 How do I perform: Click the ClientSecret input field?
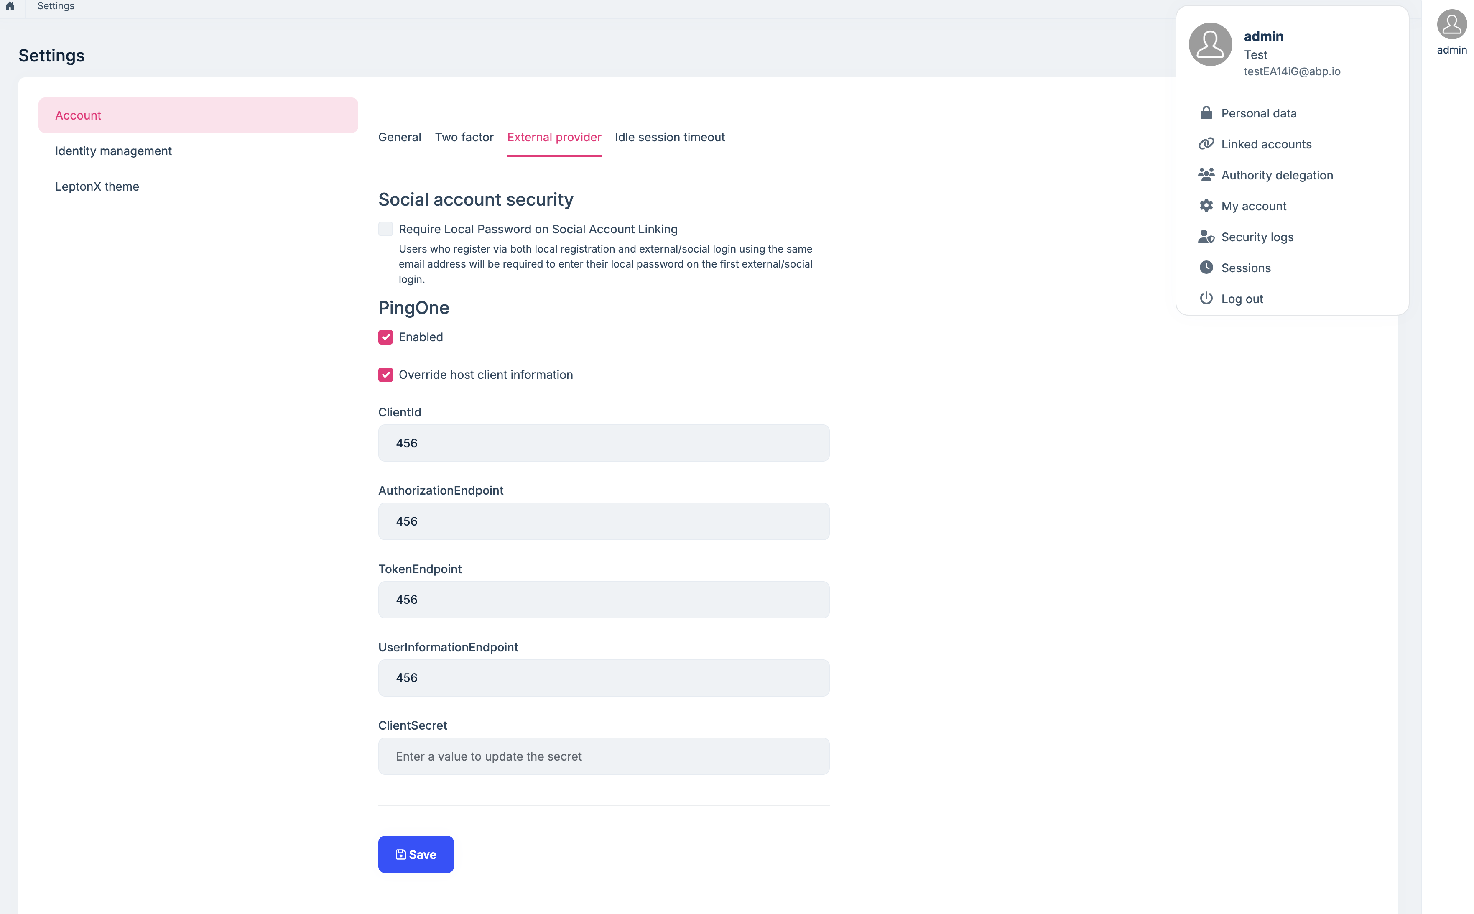603,756
